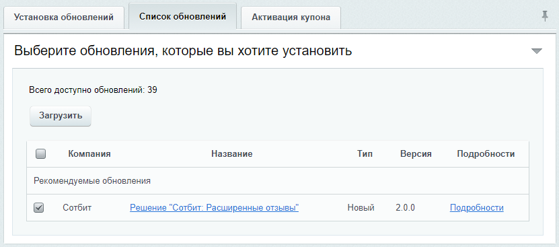Toggle the select-all checkbox in the table header
The width and height of the screenshot is (559, 247).
click(x=40, y=154)
